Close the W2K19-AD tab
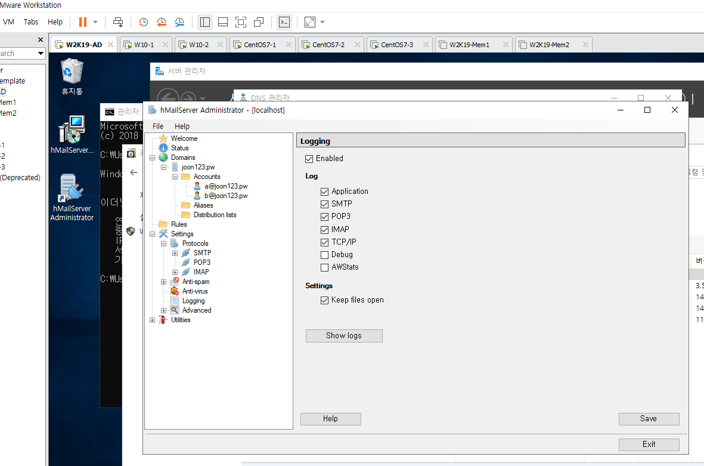This screenshot has width=704, height=466. 110,45
